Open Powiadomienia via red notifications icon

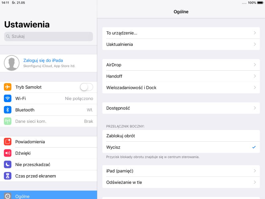pyautogui.click(x=8, y=142)
